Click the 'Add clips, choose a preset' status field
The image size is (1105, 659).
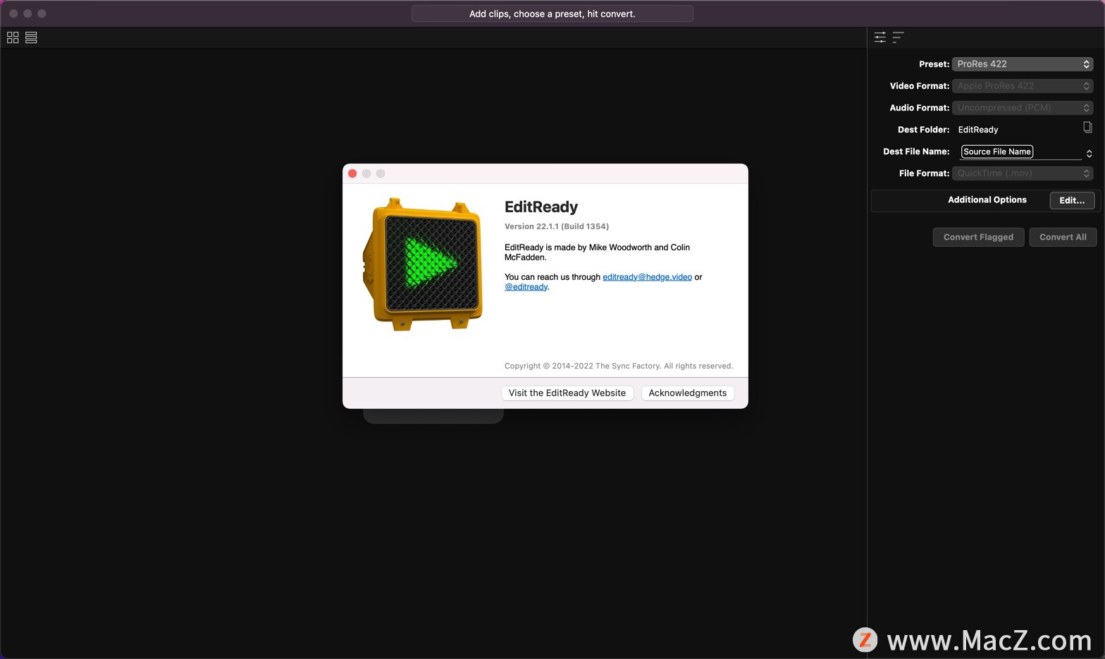click(552, 13)
